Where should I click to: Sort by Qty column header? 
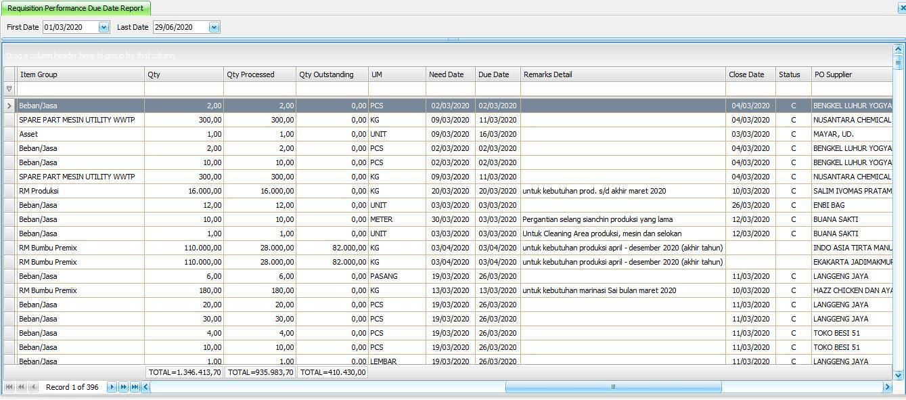point(184,74)
